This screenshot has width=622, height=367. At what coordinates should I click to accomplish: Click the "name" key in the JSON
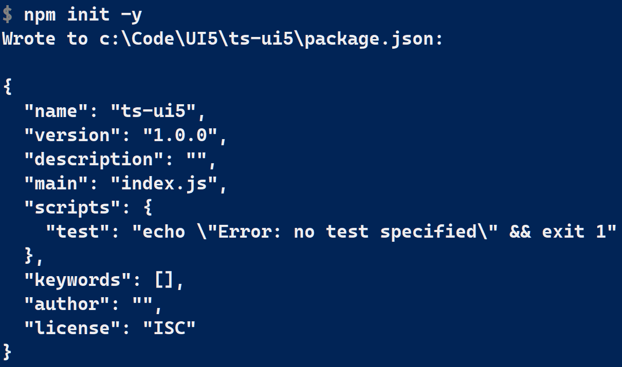tap(56, 110)
